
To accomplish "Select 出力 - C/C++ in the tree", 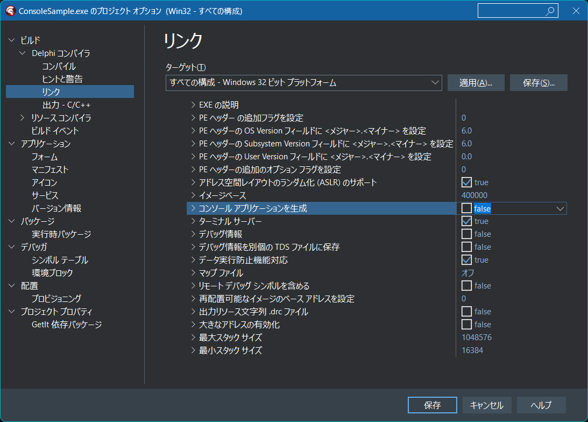I will 66,104.
